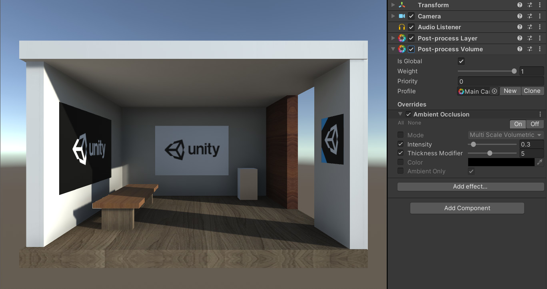Enable the Color override checkbox

pos(401,162)
